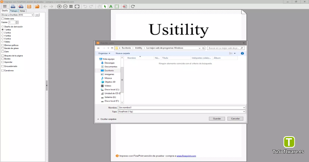The height and width of the screenshot is (162, 309).
Task: Collapse folders with Ocultar carpetas
Action: pos(107,119)
